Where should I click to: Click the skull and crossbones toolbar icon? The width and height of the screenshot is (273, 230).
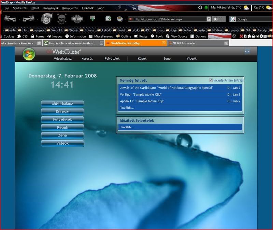(x=62, y=18)
